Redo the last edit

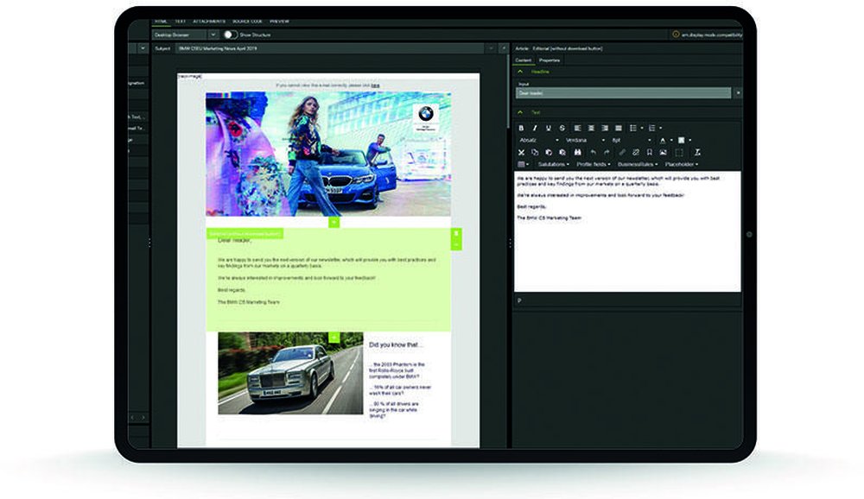point(607,152)
